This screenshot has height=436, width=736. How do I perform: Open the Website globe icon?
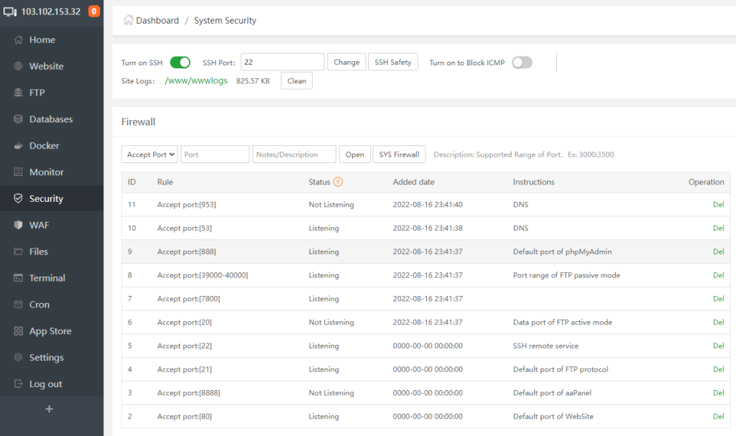point(19,67)
